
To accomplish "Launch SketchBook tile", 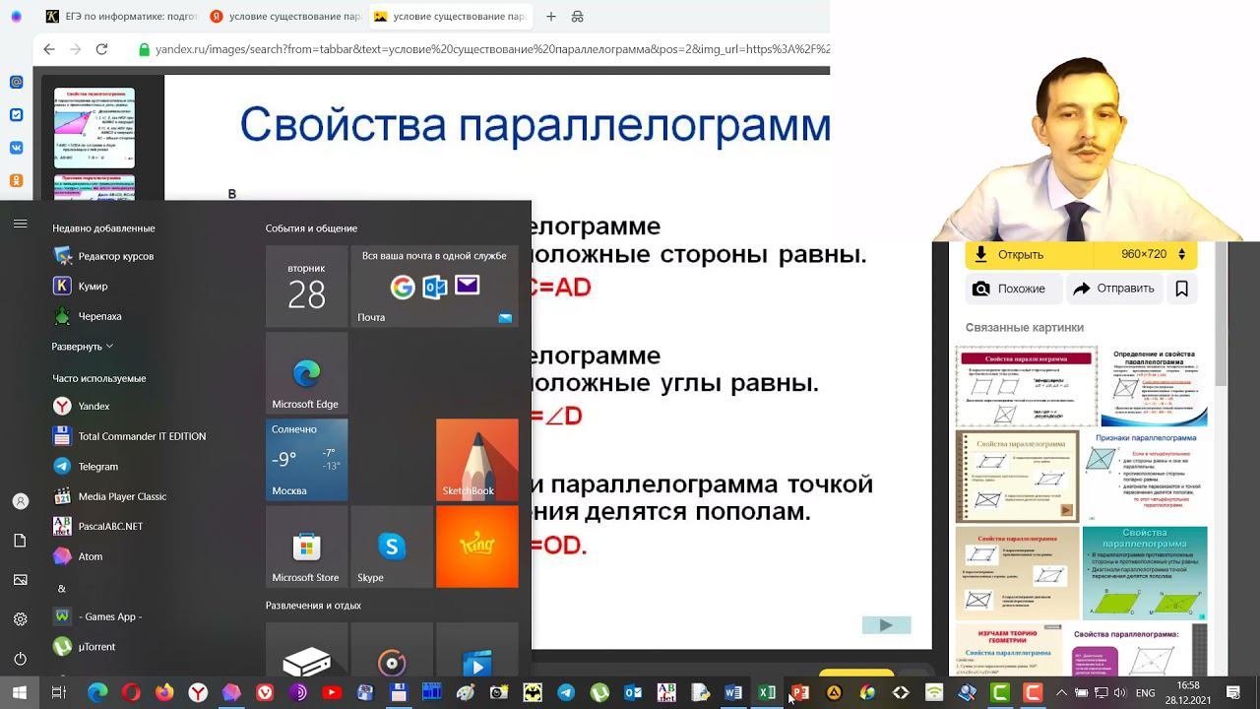I will [477, 460].
